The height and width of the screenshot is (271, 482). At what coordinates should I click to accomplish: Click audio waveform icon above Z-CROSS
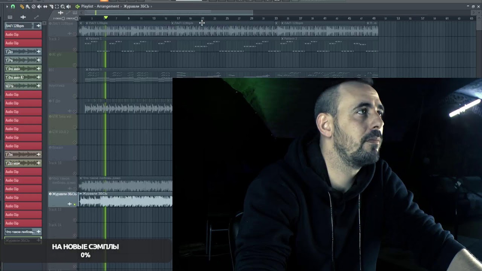pyautogui.click(x=60, y=13)
